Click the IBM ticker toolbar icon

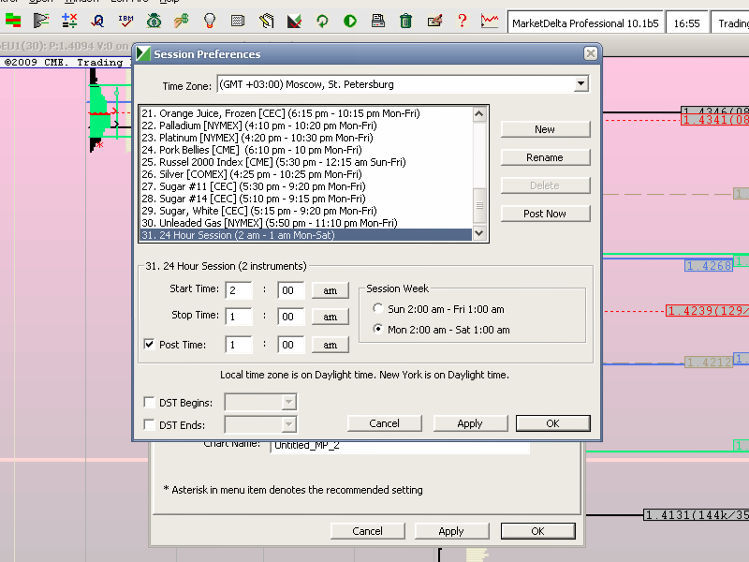point(125,20)
